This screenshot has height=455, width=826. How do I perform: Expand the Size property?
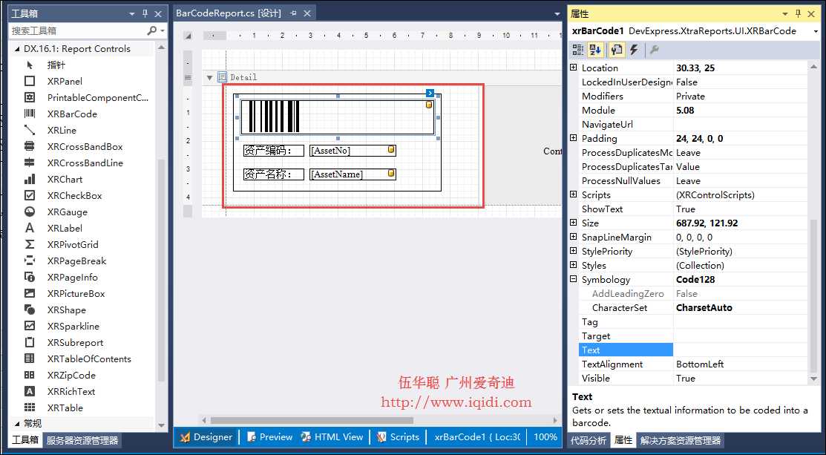click(x=574, y=223)
